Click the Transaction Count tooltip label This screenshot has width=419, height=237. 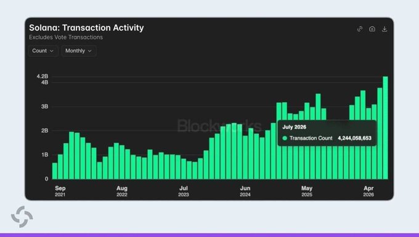(311, 138)
